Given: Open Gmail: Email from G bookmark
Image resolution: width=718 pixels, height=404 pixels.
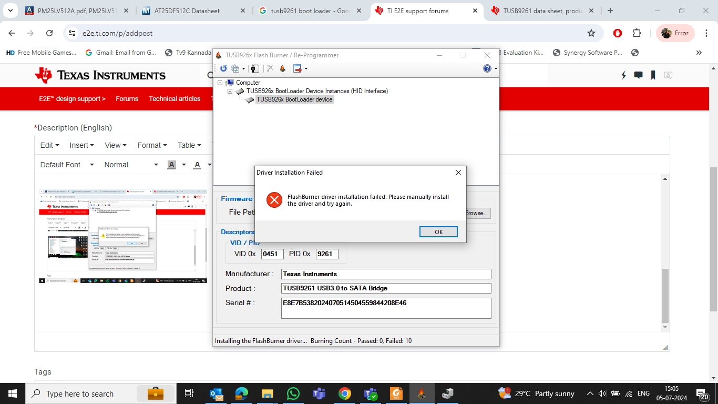Looking at the screenshot, I should [120, 53].
